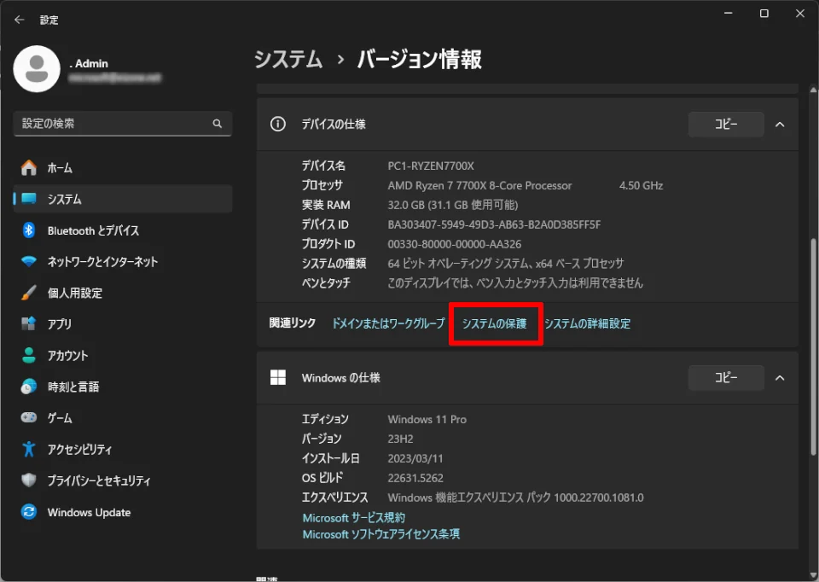Open Microsoft サービス規約 link
This screenshot has height=582, width=819.
[353, 517]
